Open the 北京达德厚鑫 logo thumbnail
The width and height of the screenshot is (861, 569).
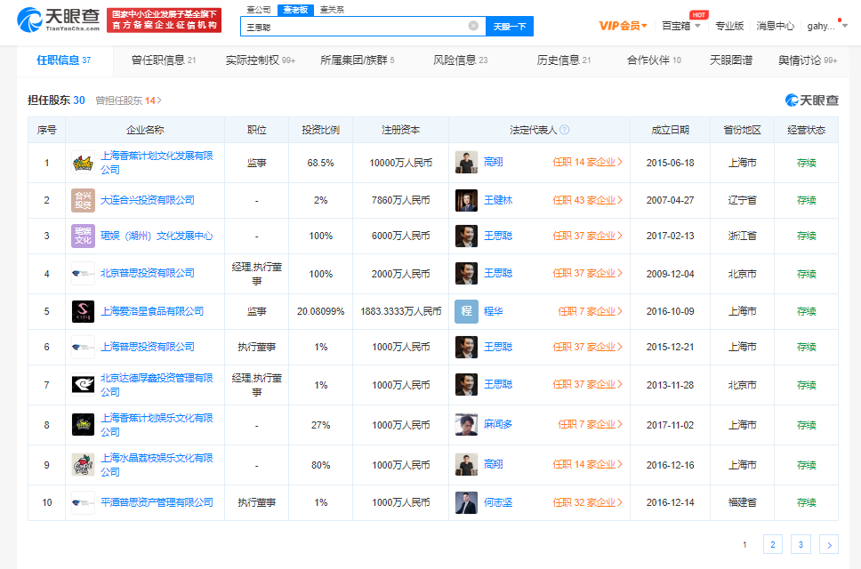pyautogui.click(x=83, y=385)
